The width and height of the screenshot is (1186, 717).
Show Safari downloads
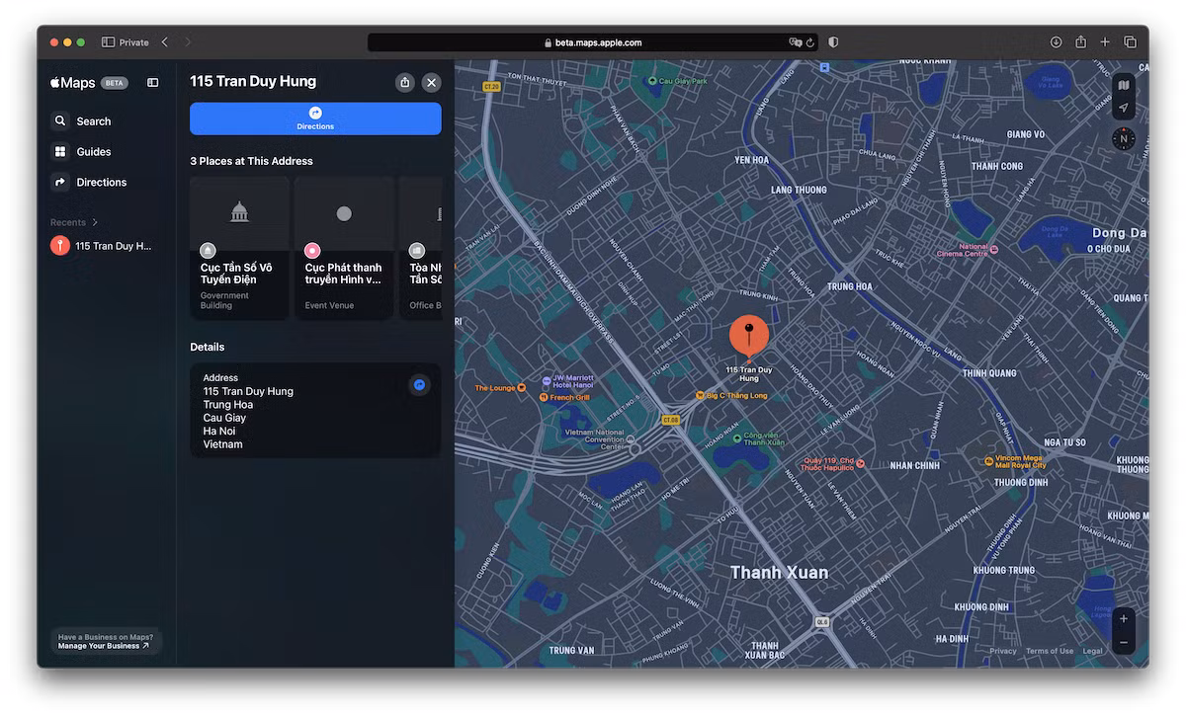pos(1056,42)
